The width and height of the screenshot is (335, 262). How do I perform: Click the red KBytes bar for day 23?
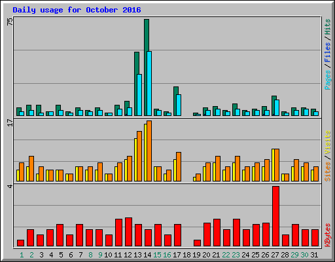tap(237, 233)
